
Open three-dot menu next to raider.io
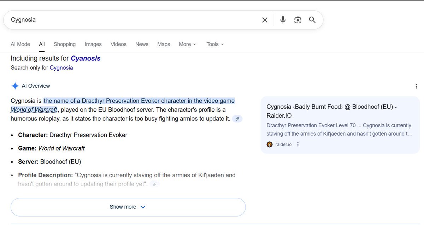click(298, 144)
